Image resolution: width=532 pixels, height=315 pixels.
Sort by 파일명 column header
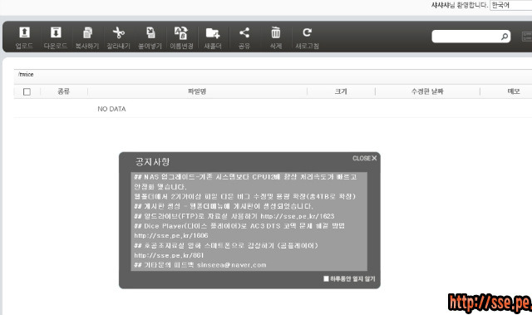tap(197, 91)
